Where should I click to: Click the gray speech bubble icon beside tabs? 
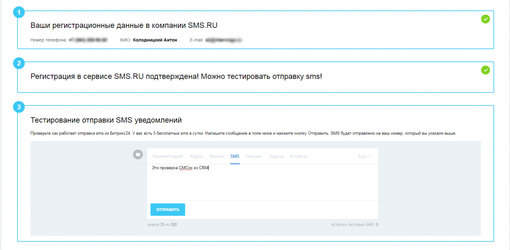tap(138, 154)
